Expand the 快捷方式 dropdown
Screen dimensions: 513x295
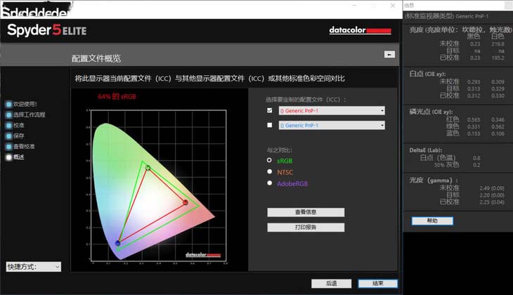pos(33,267)
